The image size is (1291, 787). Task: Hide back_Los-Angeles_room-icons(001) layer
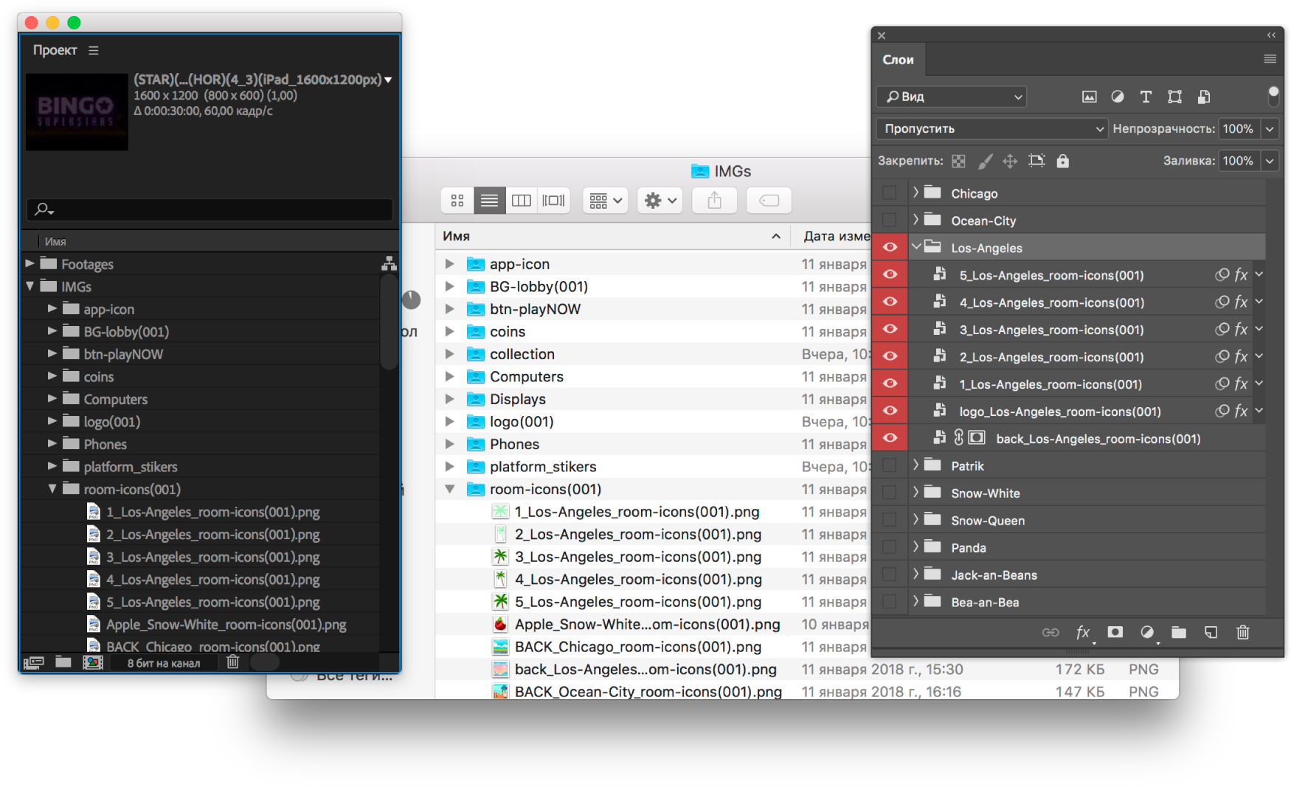pos(890,438)
